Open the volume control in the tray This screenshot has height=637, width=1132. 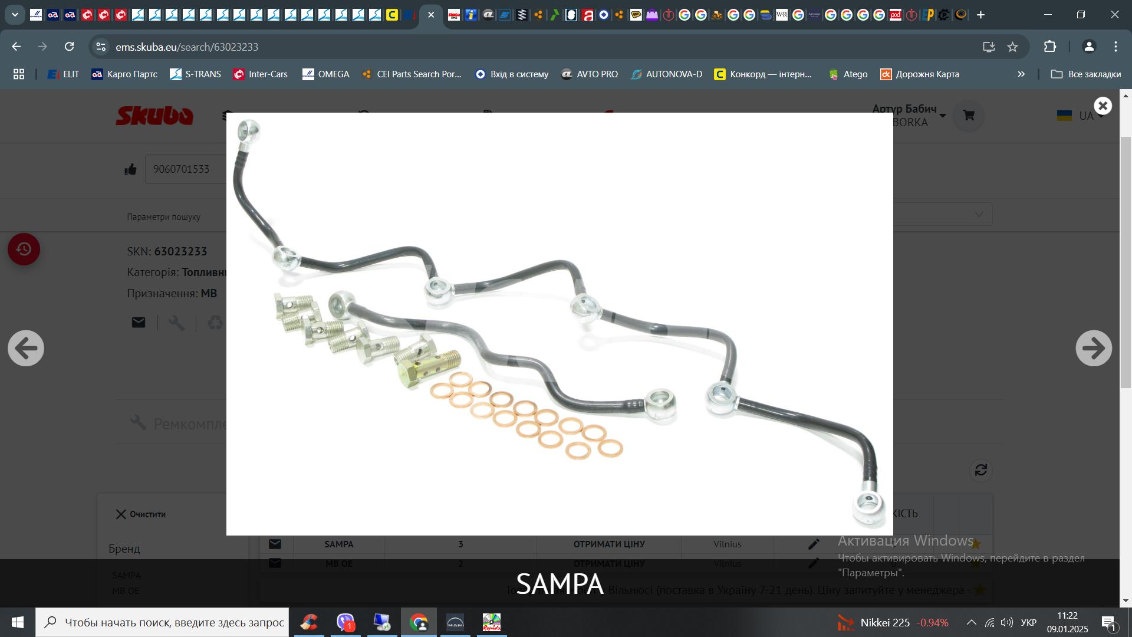1007,622
